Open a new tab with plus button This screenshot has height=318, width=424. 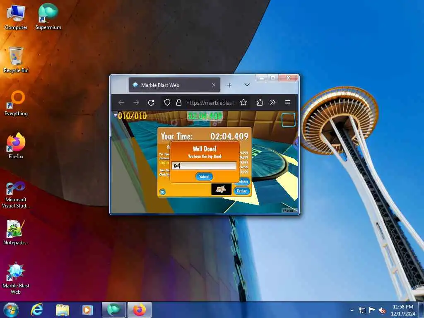point(229,85)
